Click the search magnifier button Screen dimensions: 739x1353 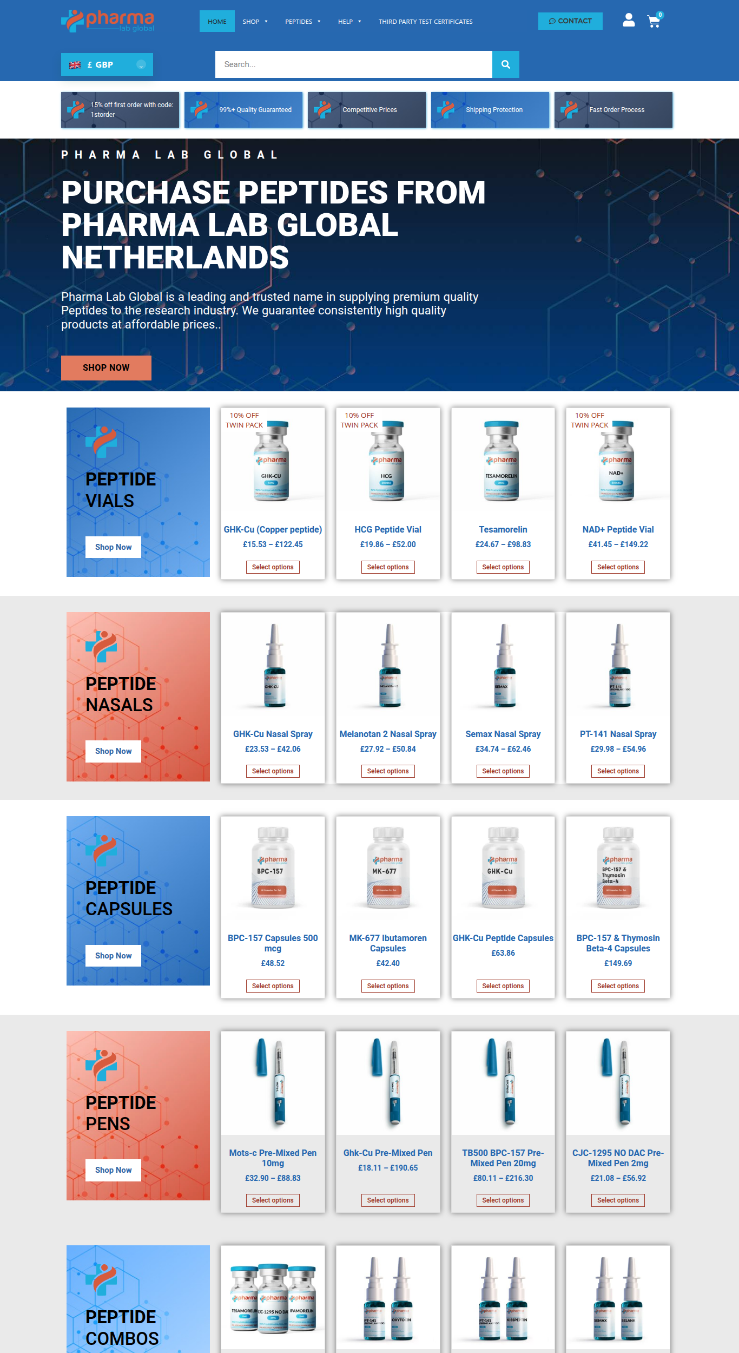(506, 64)
